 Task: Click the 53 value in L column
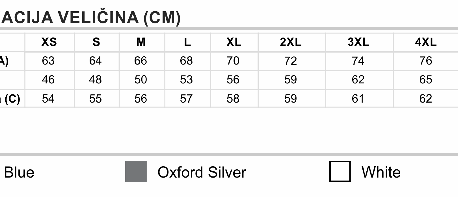[x=186, y=80]
